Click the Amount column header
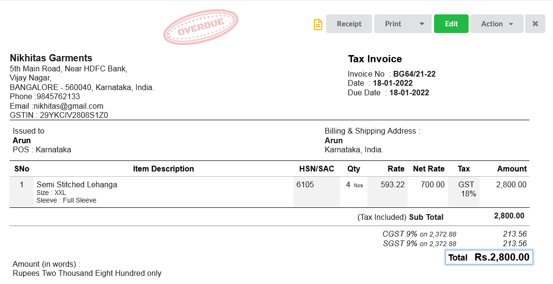Viewport: 553px width, 284px height. click(x=512, y=169)
